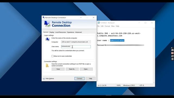174x98 pixels.
Task: Click the Save button
Action: tap(58, 69)
